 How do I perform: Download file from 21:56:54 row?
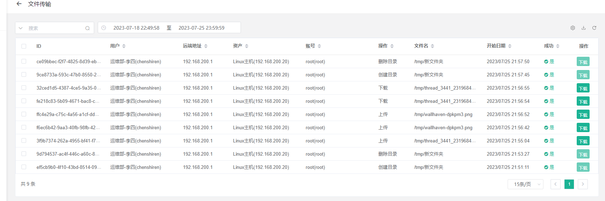pyautogui.click(x=583, y=101)
